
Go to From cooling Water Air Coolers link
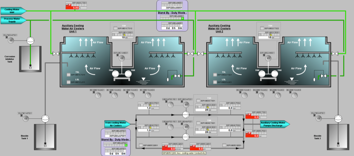117,124
